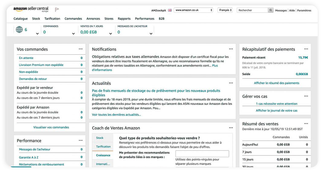Select the Tarification tab in Sales Coach

[x=103, y=146]
